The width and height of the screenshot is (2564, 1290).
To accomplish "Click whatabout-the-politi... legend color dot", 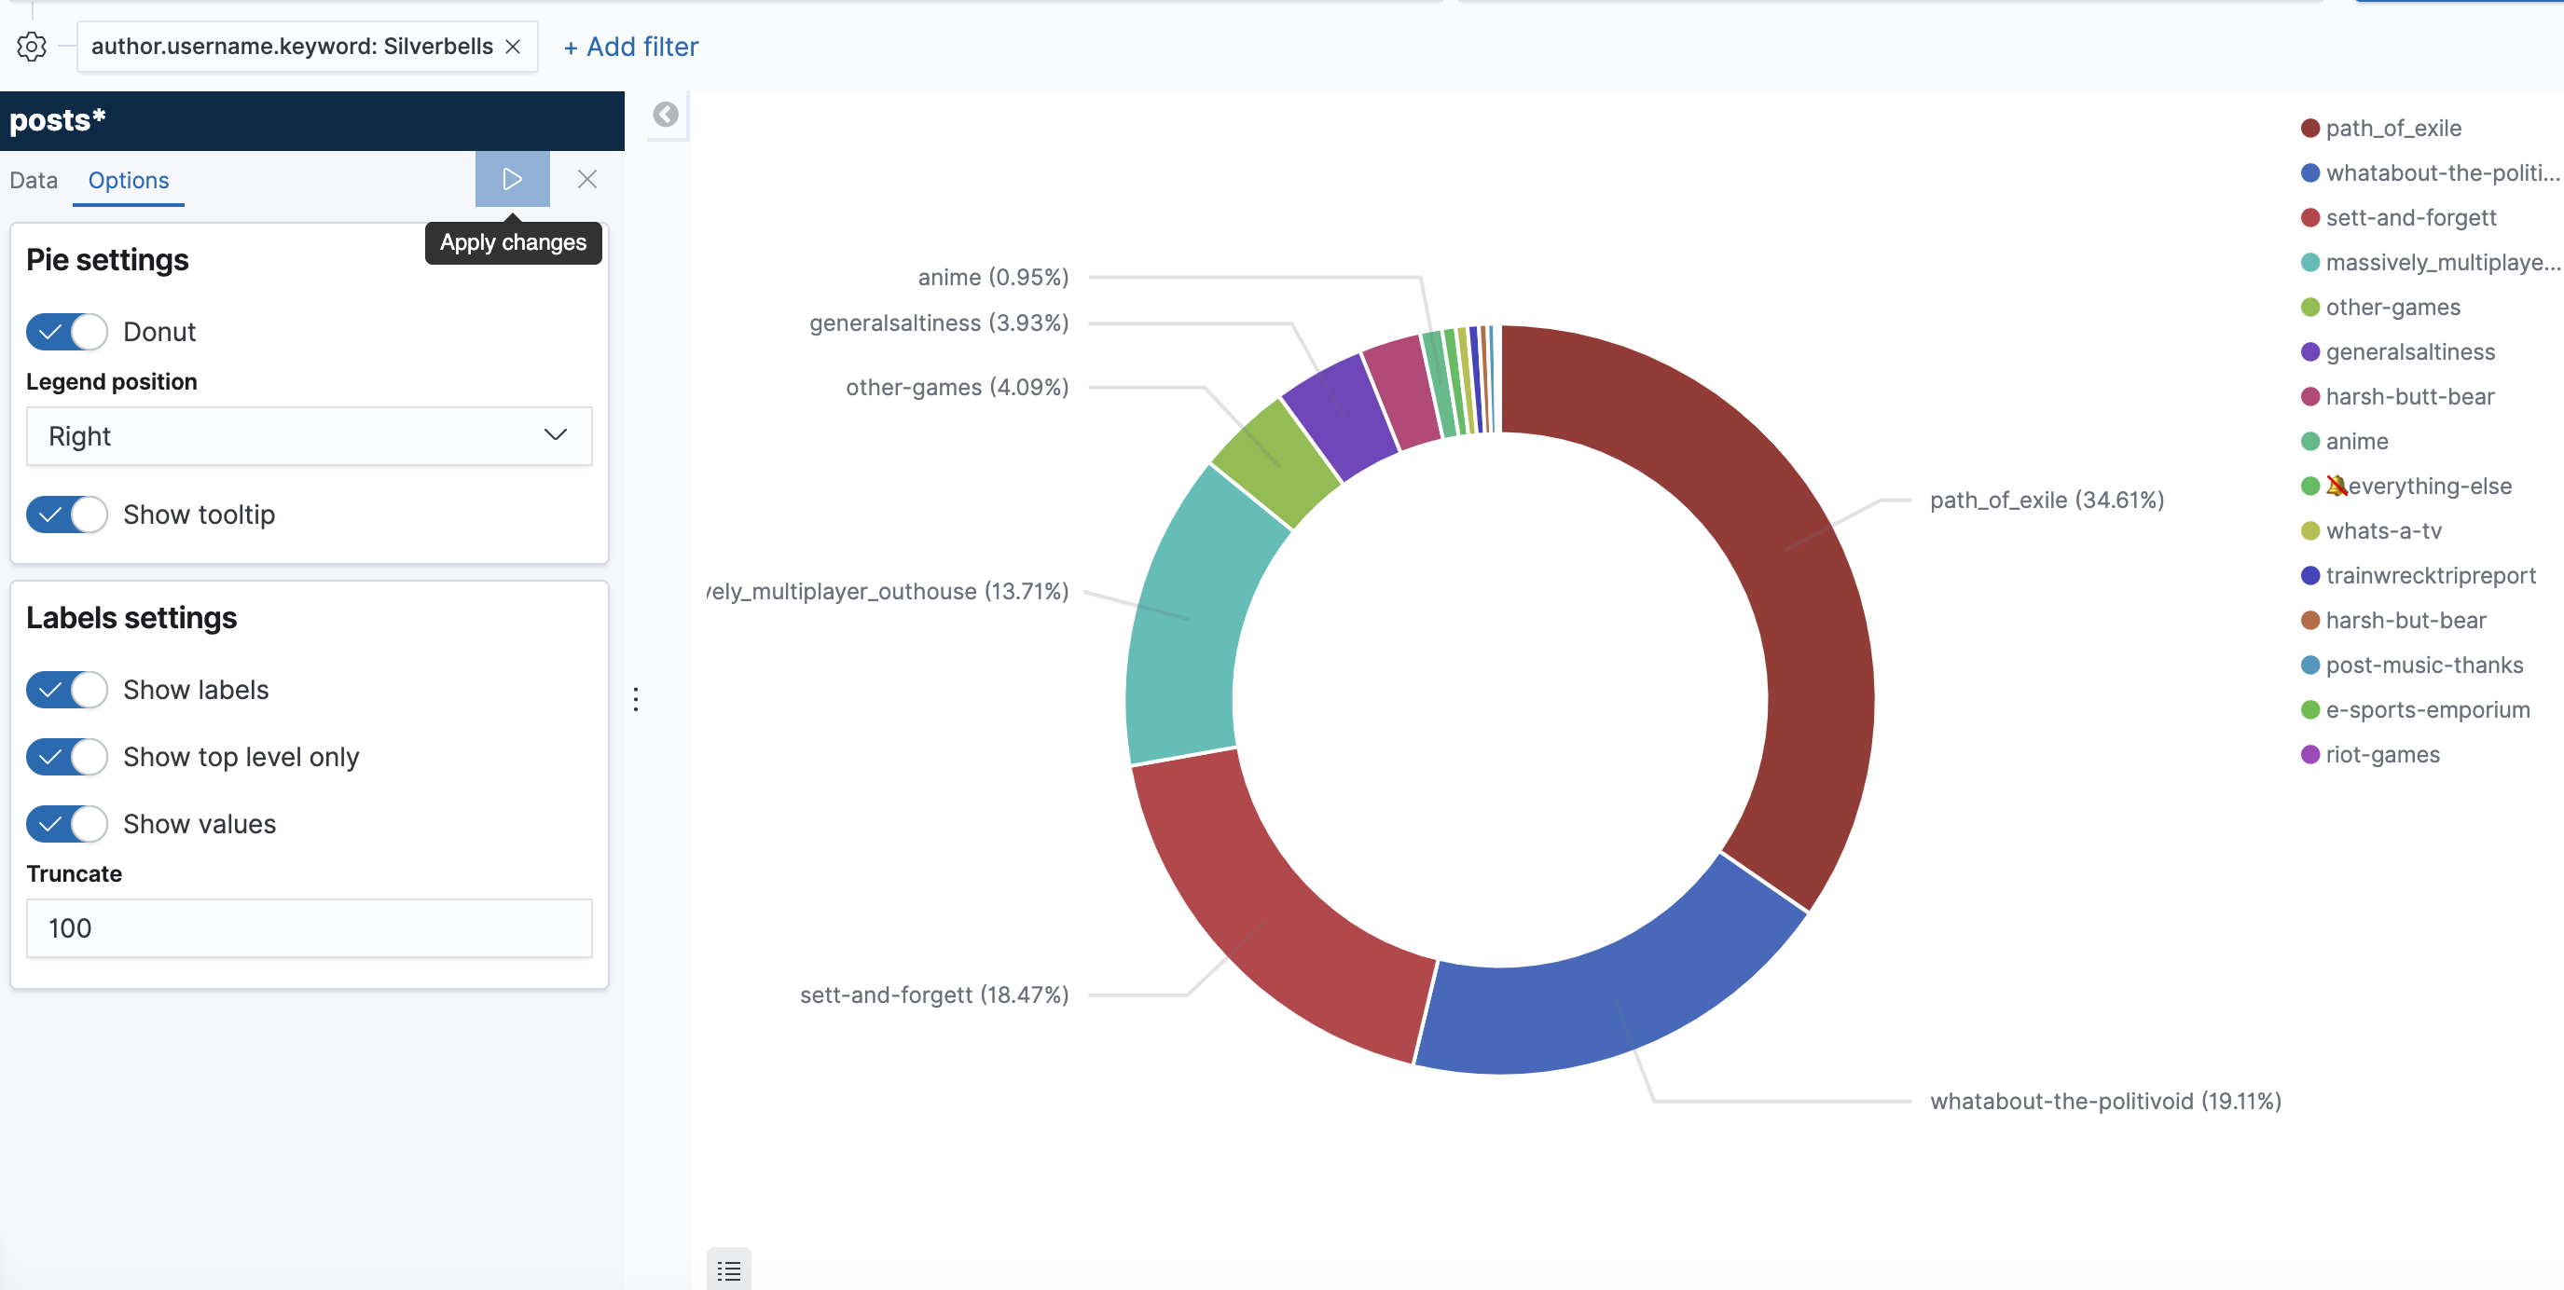I will point(2310,173).
